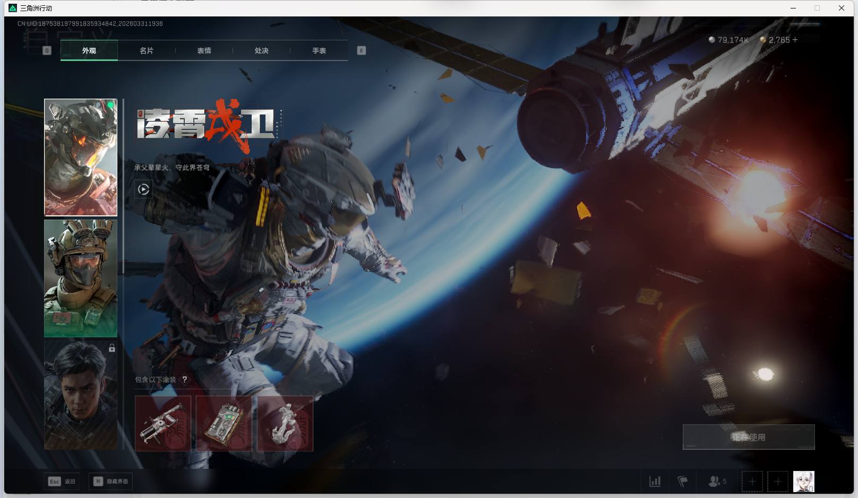
Task: Click the 隐藏界面 hide interface button
Action: click(x=111, y=482)
